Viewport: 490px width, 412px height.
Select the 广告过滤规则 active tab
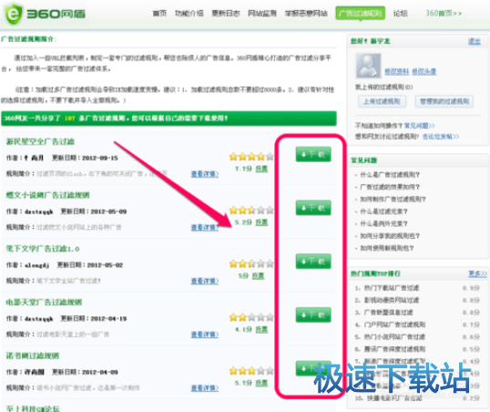pos(361,13)
